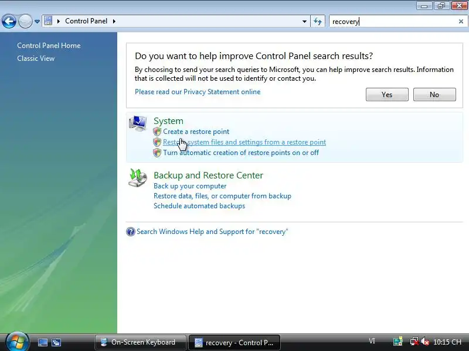Click Show Desktop quick launch icon
Viewport: 469px width, 351px height.
(x=42, y=342)
